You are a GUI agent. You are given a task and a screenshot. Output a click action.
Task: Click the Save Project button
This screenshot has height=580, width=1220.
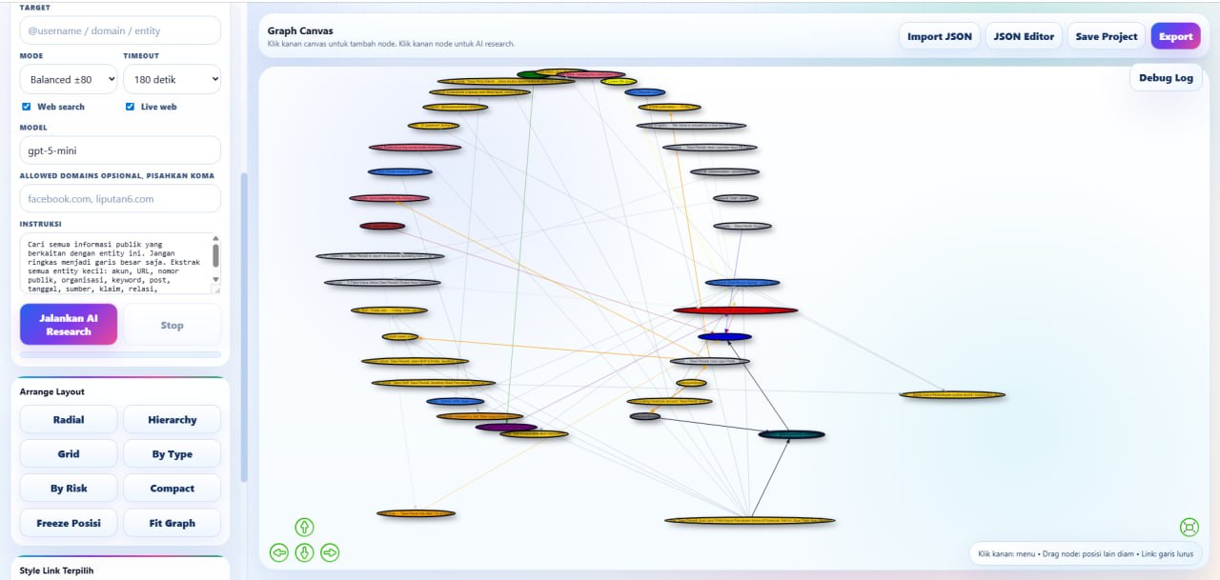1107,36
